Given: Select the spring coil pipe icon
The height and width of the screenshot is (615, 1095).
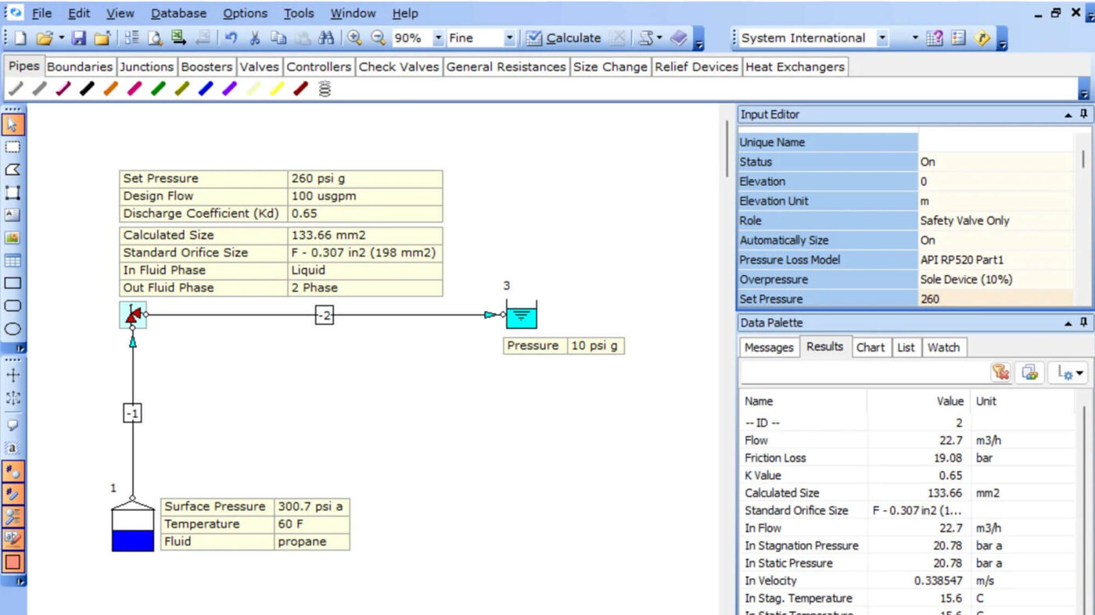Looking at the screenshot, I should 325,89.
